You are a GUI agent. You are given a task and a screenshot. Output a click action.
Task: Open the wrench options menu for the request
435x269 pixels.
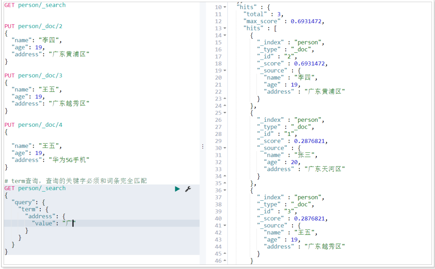(x=188, y=189)
